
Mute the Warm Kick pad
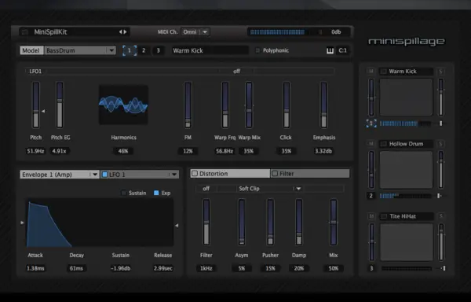pyautogui.click(x=371, y=72)
